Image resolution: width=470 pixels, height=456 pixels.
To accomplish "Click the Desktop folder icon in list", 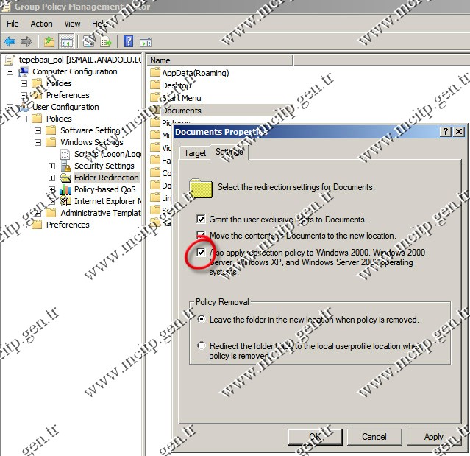I will point(155,85).
